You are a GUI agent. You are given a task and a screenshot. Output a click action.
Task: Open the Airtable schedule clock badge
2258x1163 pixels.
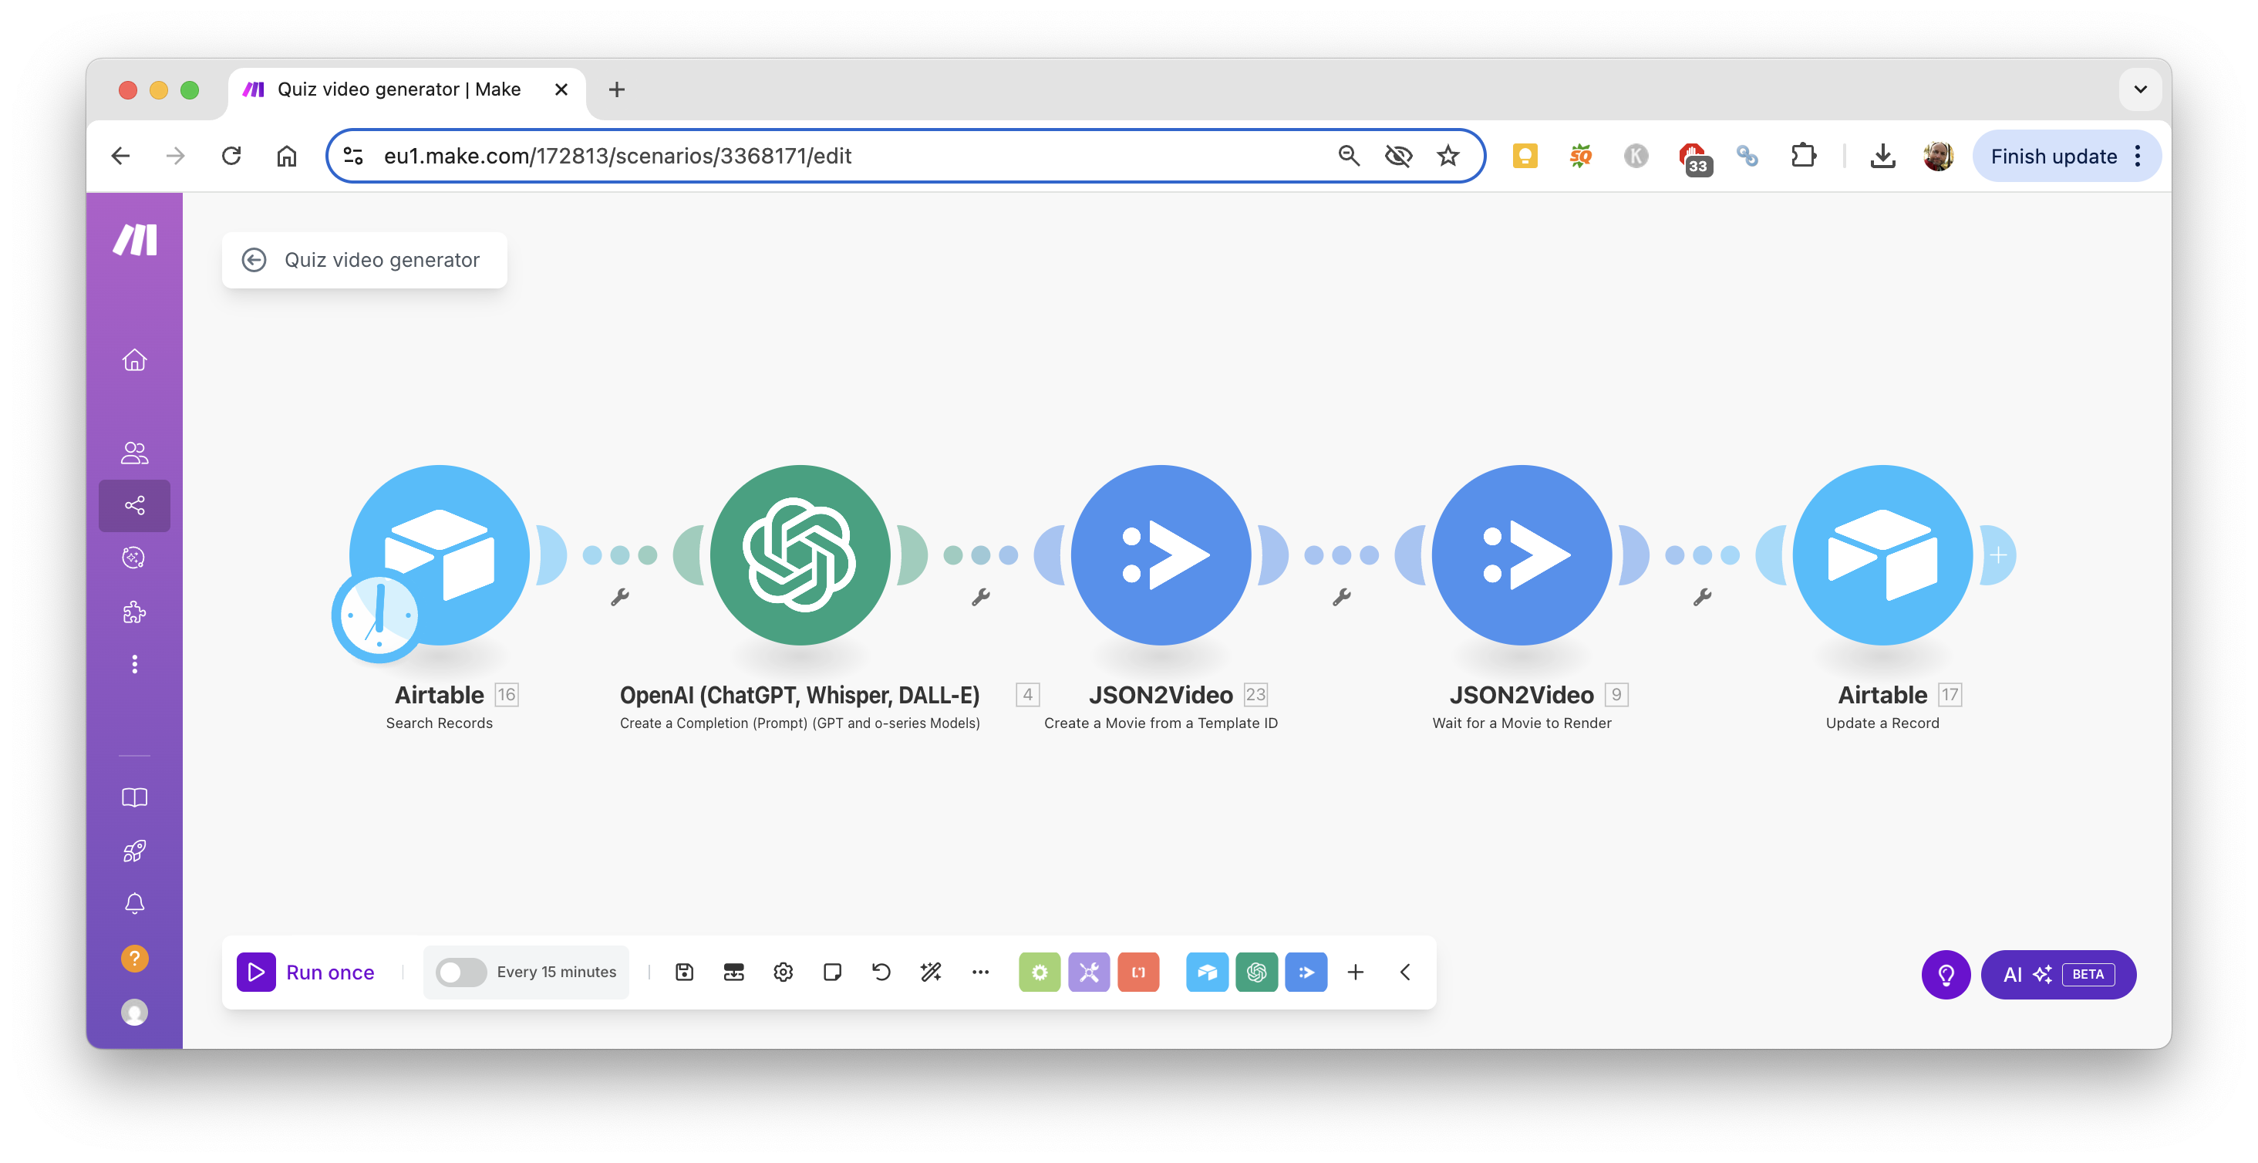click(378, 615)
